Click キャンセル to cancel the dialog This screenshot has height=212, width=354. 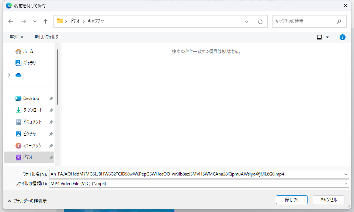click(x=328, y=200)
